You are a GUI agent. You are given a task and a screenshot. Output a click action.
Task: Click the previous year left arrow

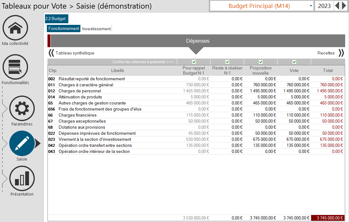coord(337,6)
